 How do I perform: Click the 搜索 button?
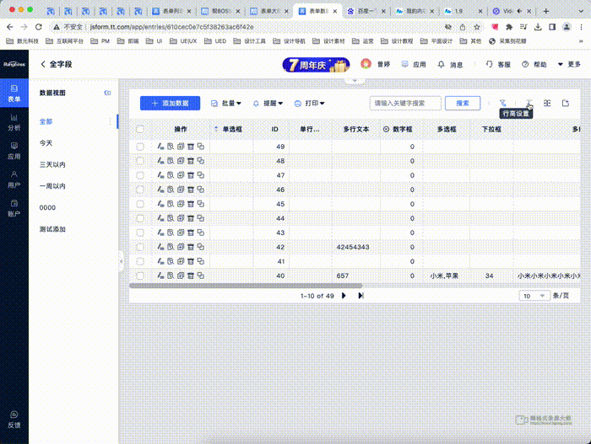[462, 103]
